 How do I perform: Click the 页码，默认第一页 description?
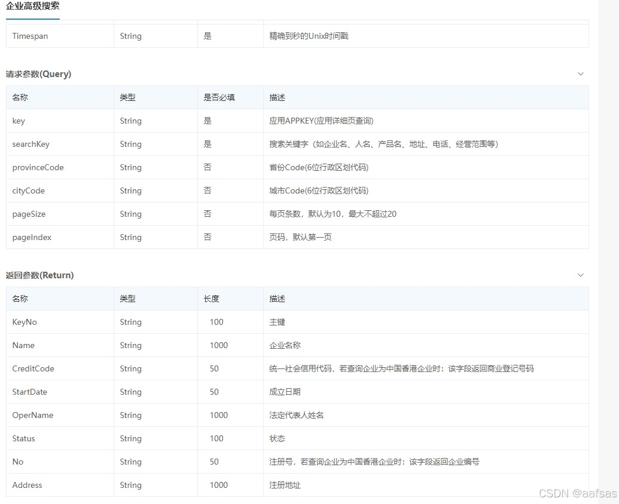coord(300,237)
